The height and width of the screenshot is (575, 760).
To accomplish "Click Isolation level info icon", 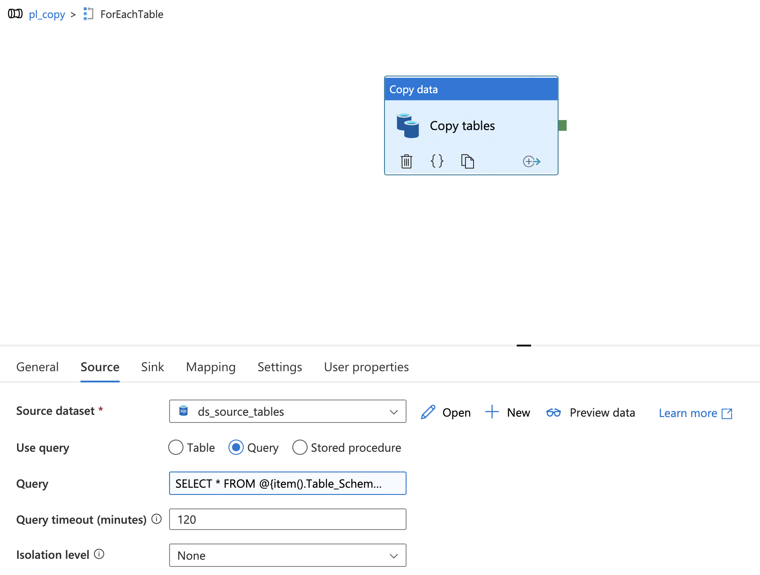I will coord(99,554).
